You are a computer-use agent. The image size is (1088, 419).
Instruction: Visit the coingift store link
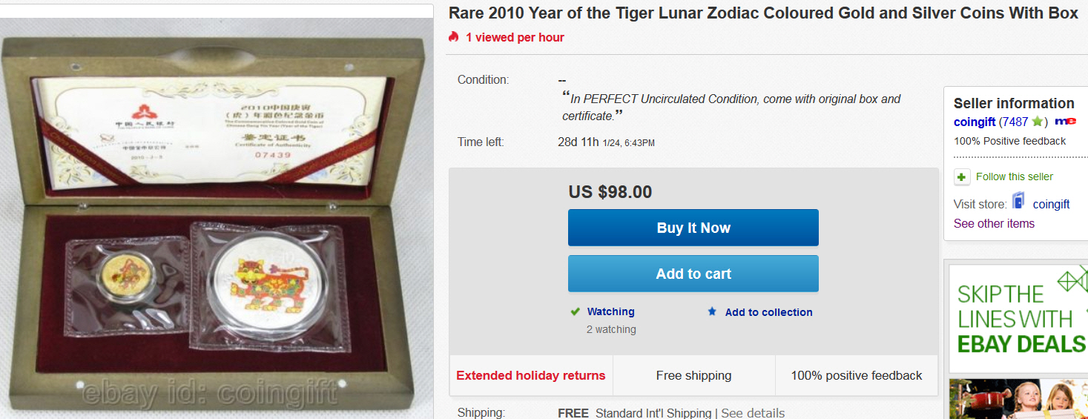(x=1051, y=204)
